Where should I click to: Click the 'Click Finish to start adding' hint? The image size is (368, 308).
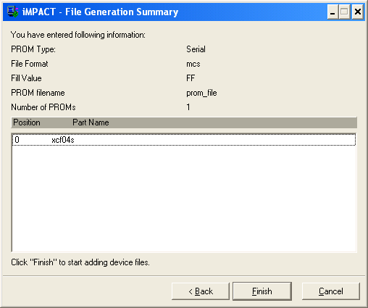[x=80, y=262]
